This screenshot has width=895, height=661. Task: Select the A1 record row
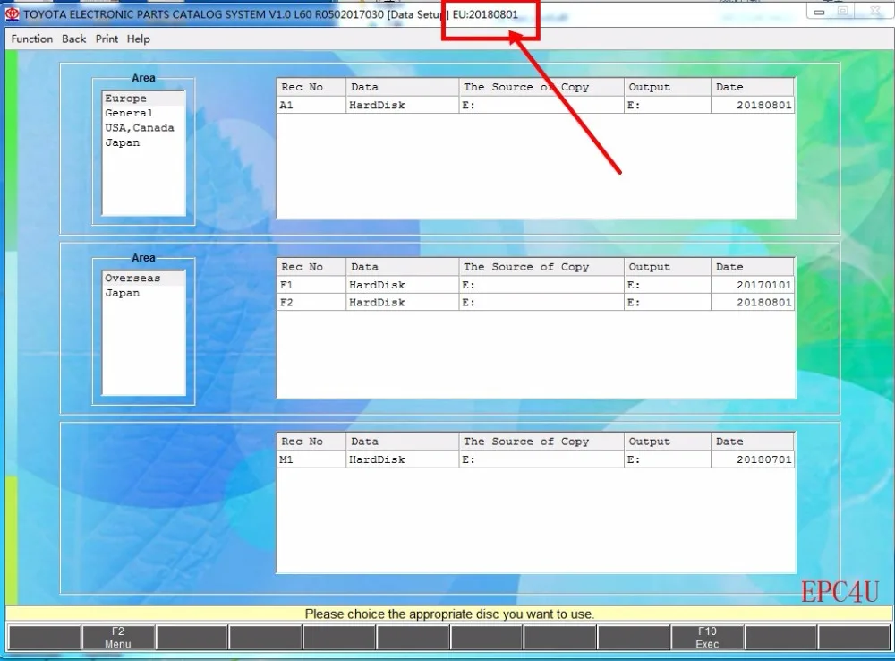coord(535,105)
